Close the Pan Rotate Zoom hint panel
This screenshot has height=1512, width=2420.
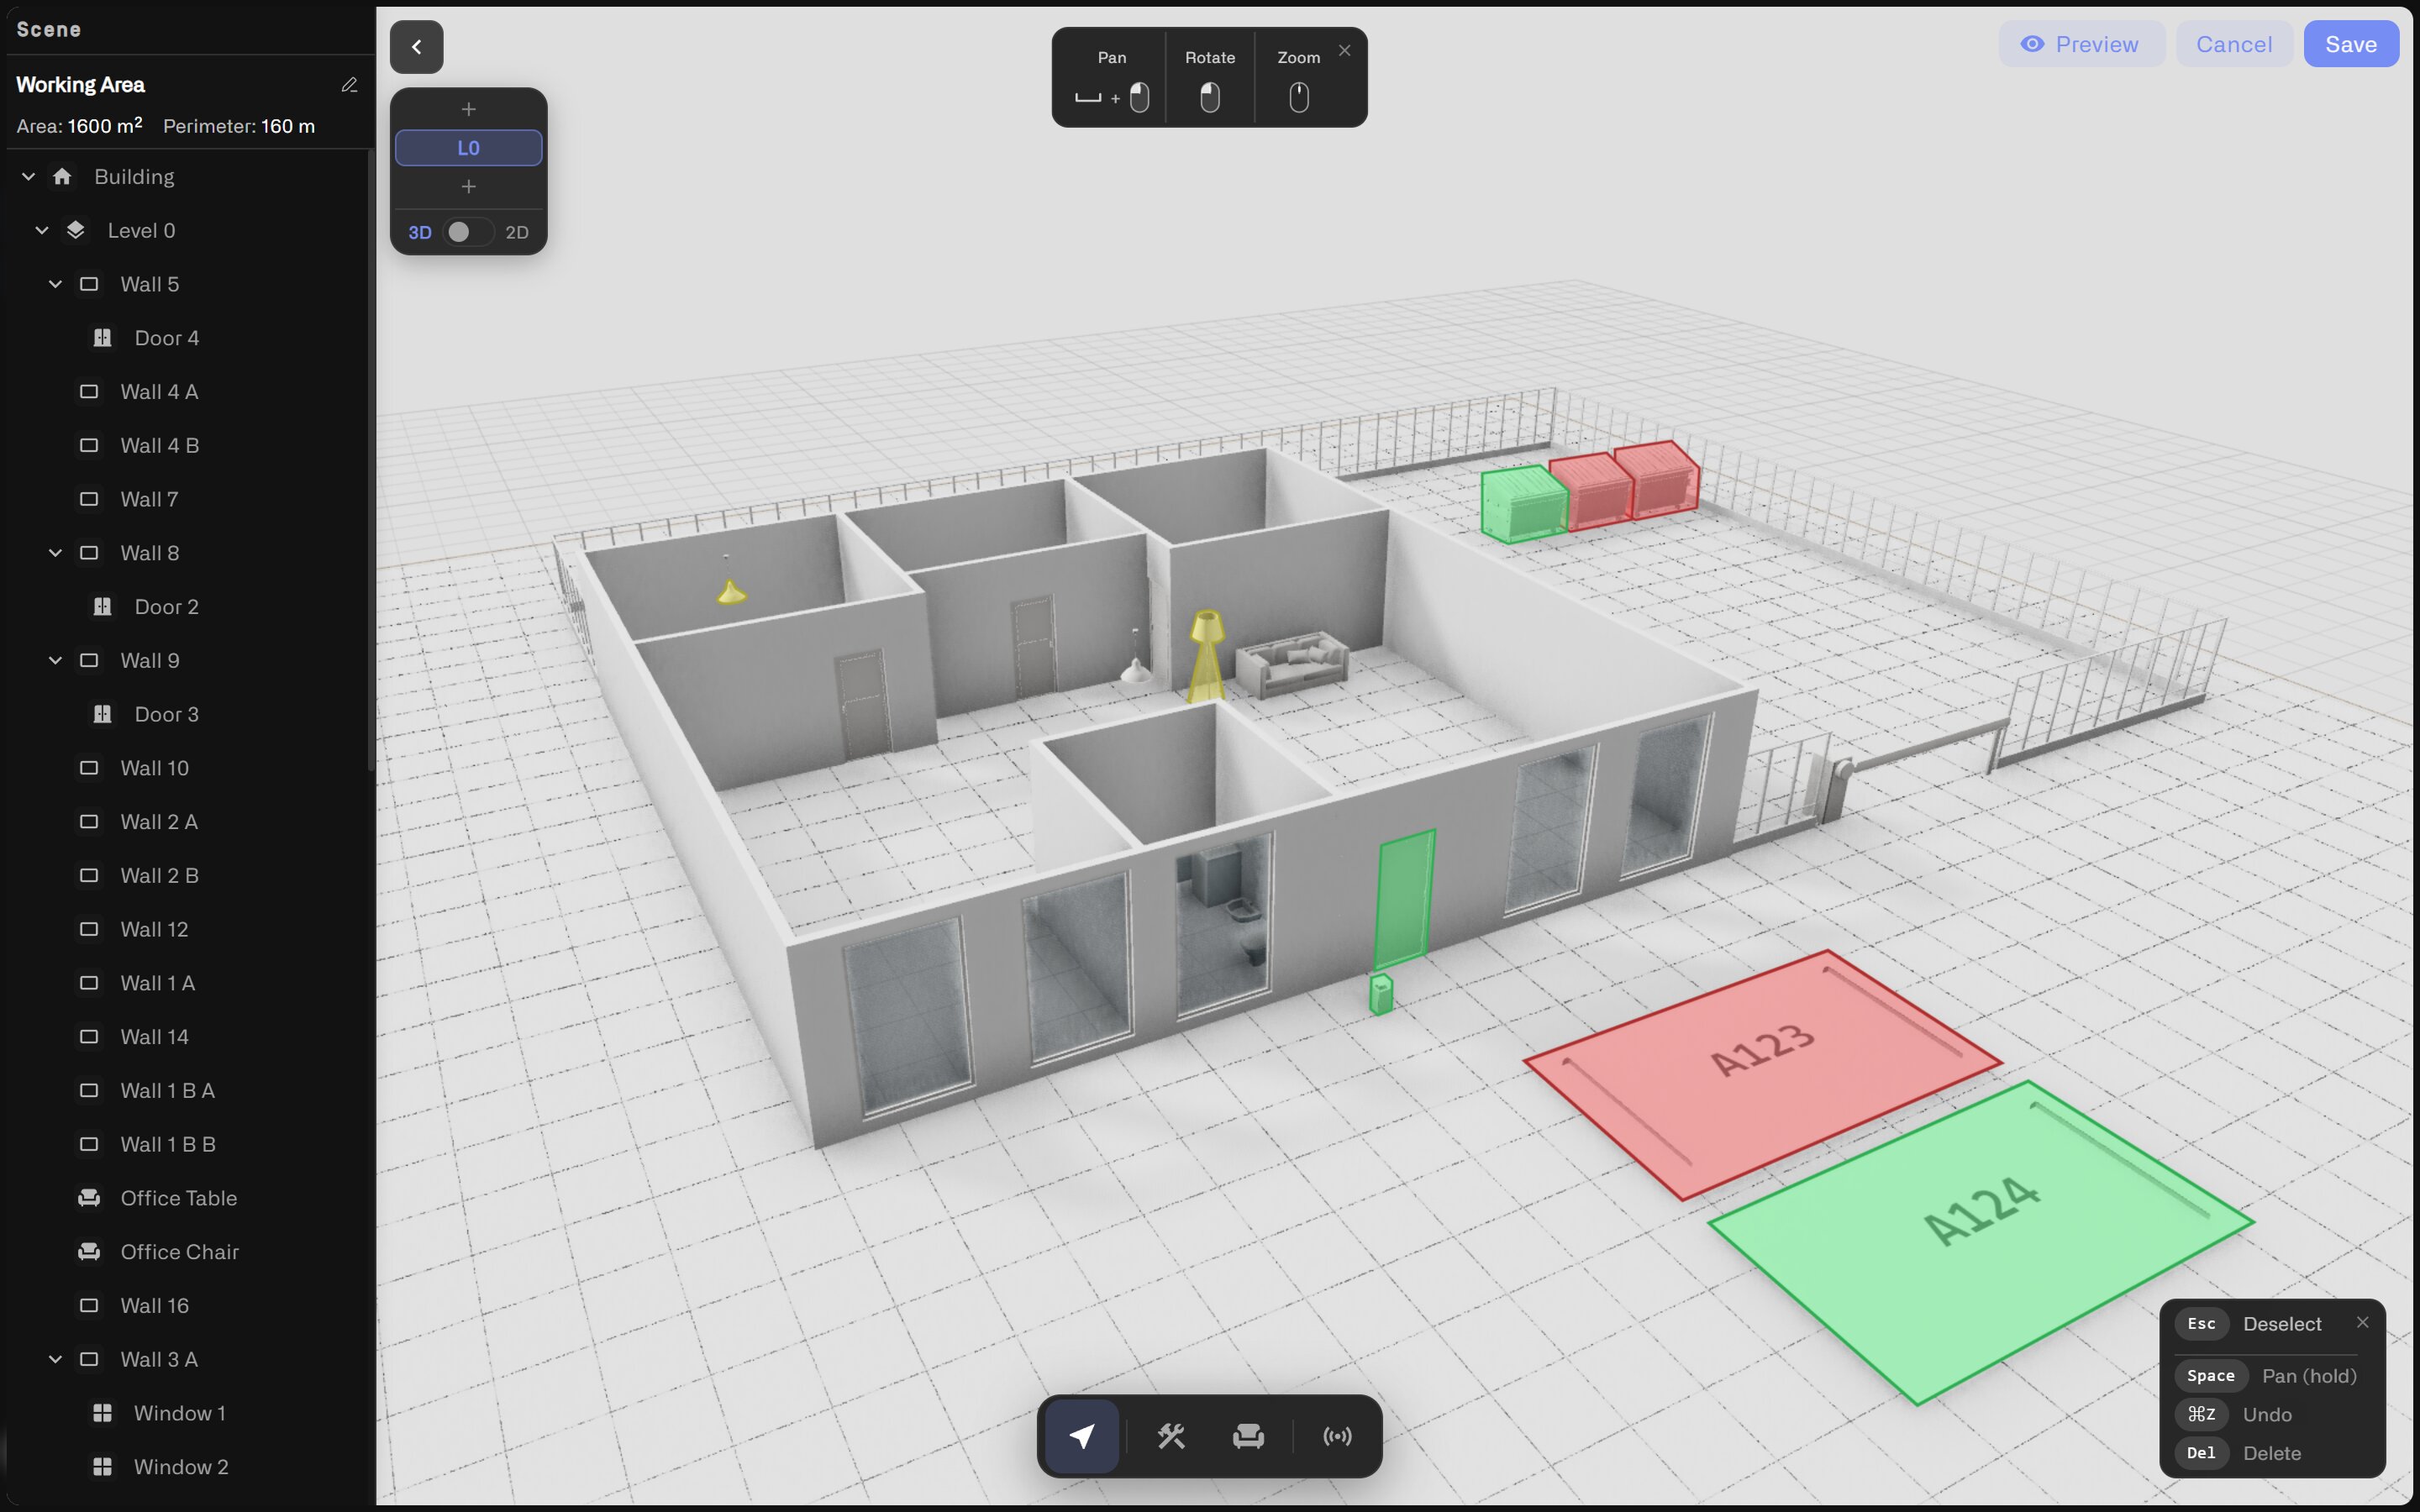(x=1344, y=50)
